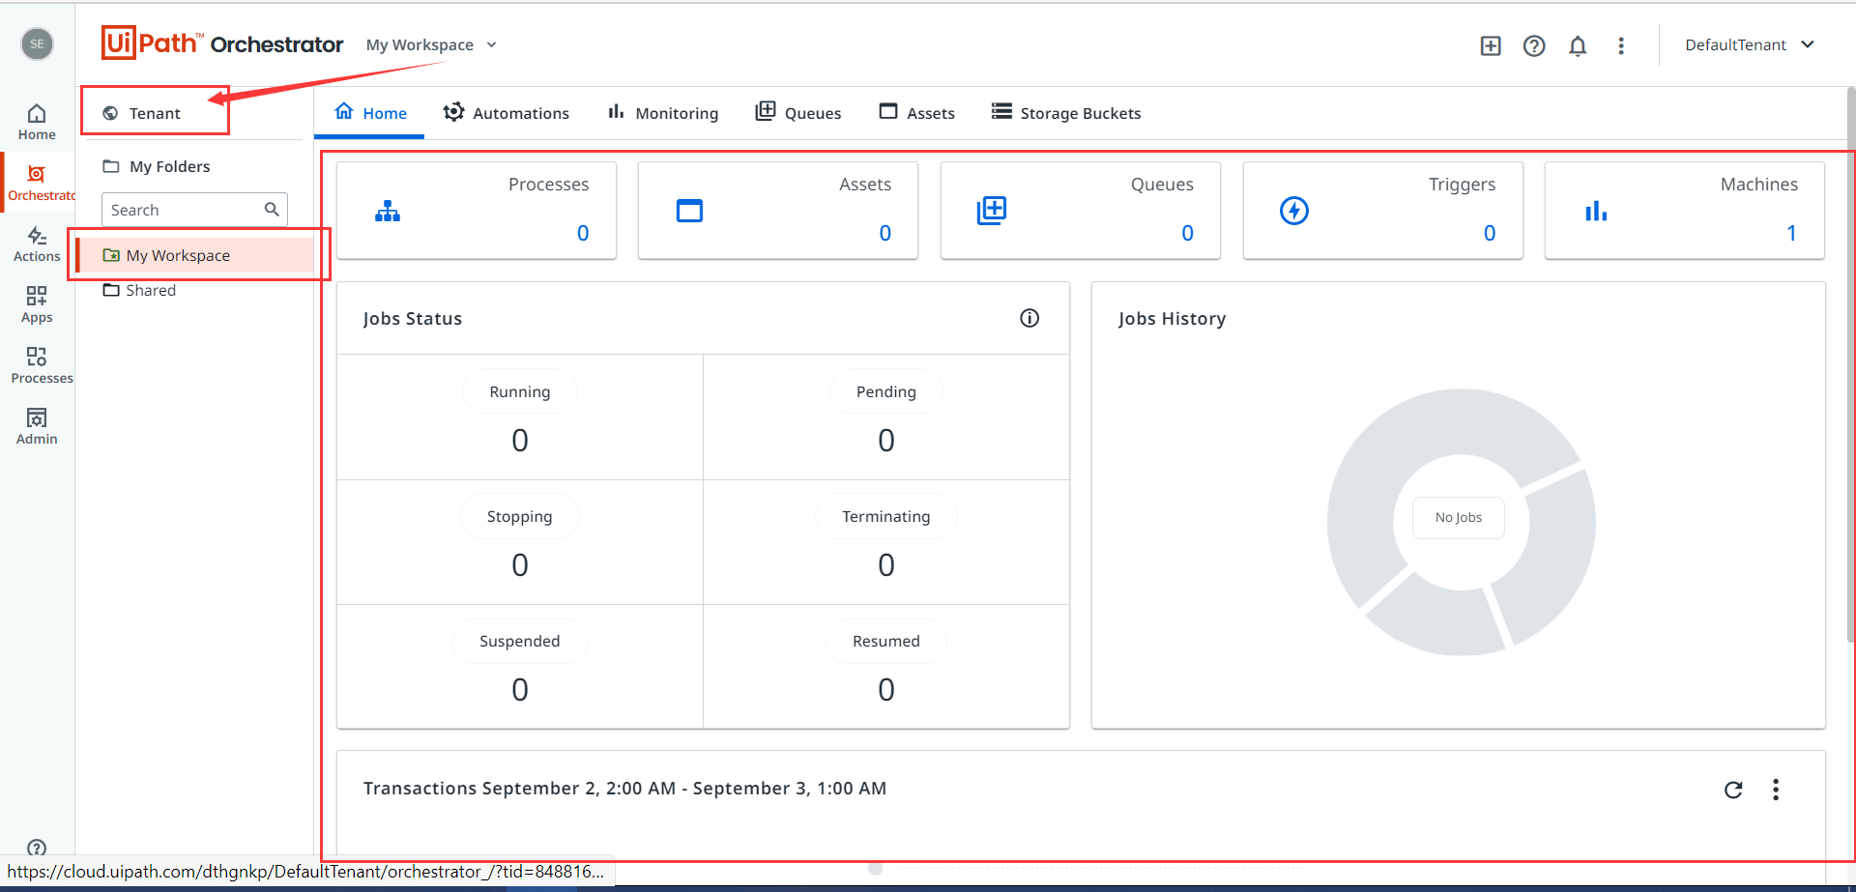Click the help icon at bottom of sidebar
Image resolution: width=1856 pixels, height=892 pixels.
pyautogui.click(x=37, y=848)
